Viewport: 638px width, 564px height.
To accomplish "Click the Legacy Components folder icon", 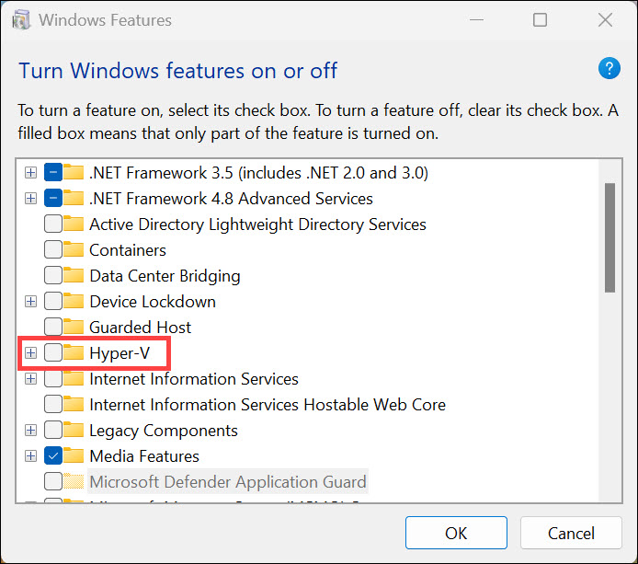I will pyautogui.click(x=75, y=430).
